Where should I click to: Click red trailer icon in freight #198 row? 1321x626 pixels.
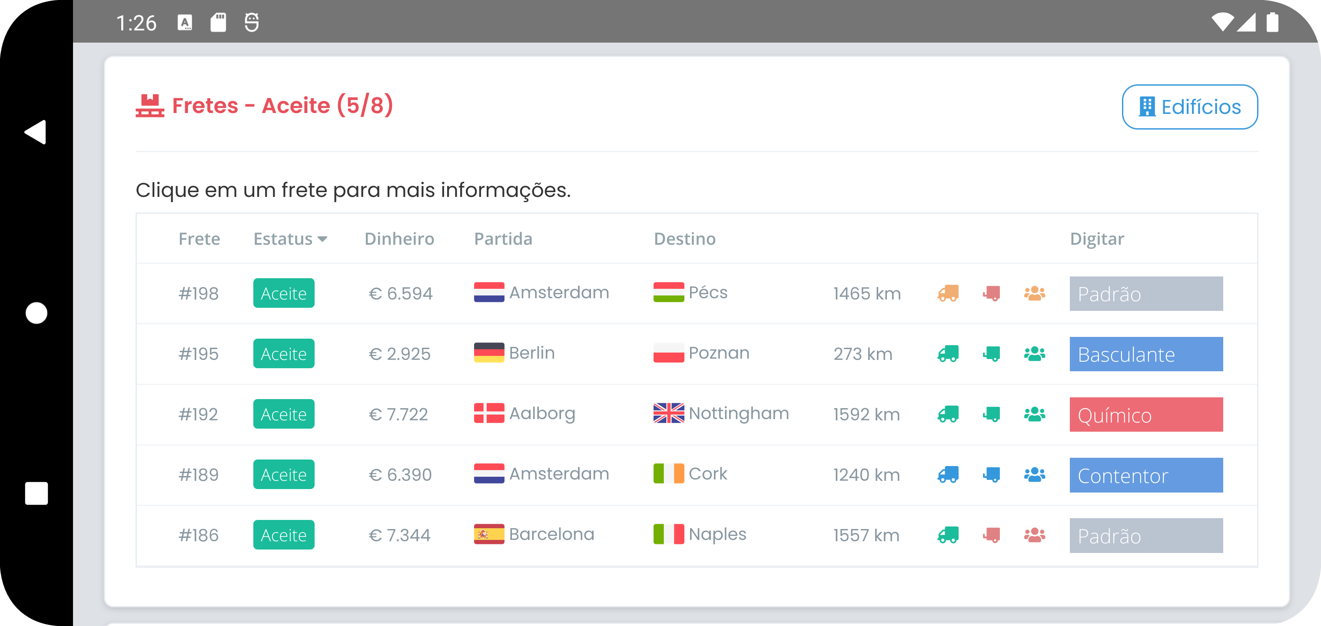coord(991,293)
